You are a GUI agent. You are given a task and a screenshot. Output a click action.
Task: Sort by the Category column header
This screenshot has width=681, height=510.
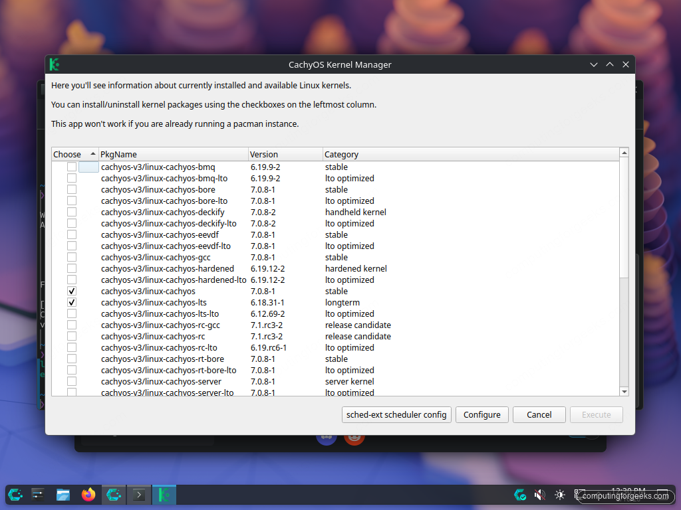pos(472,154)
